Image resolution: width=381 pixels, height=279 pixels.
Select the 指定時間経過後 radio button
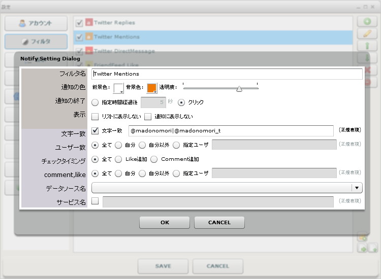coord(95,102)
